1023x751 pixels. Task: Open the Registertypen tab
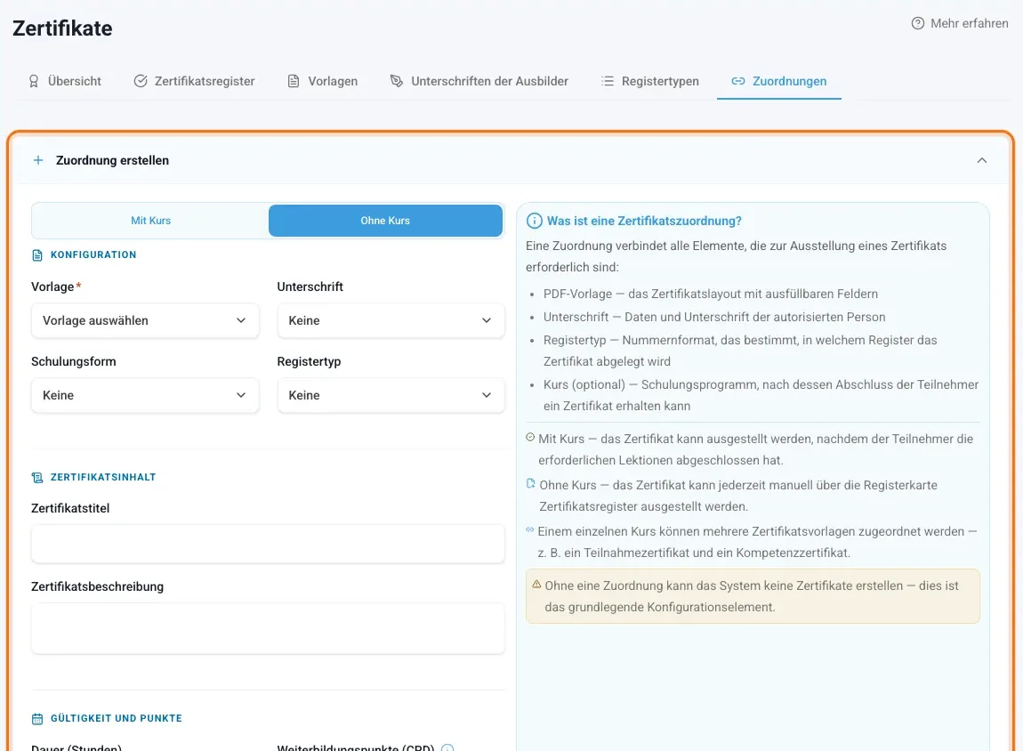649,82
